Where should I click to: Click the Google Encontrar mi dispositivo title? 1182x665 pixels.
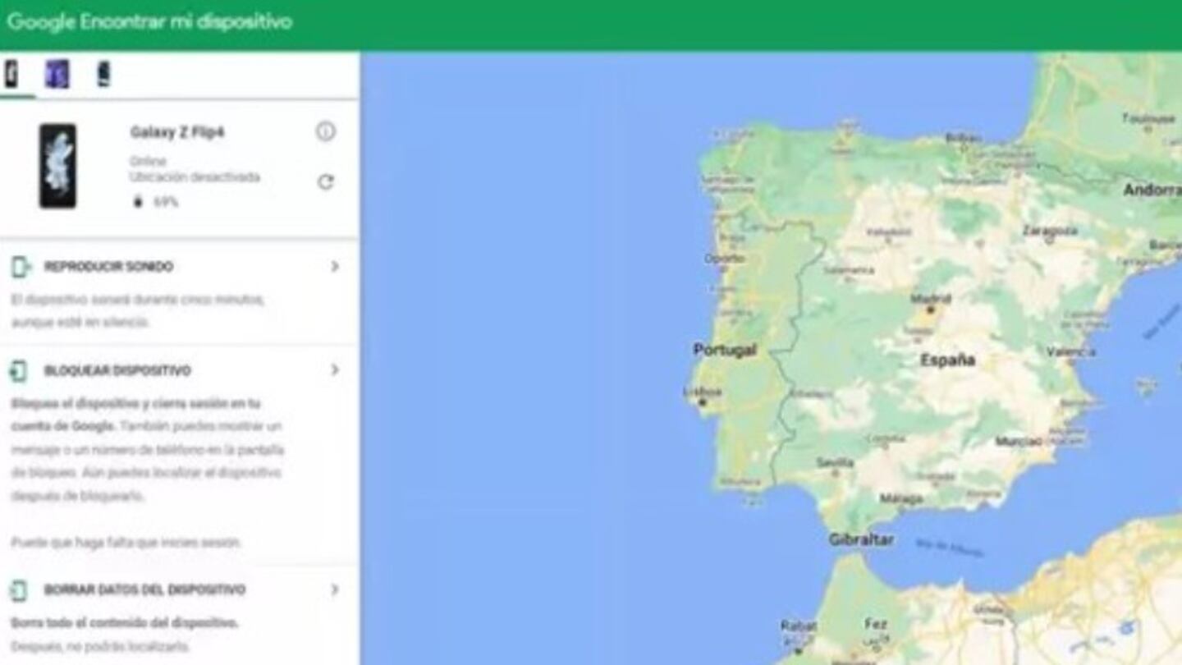149,22
